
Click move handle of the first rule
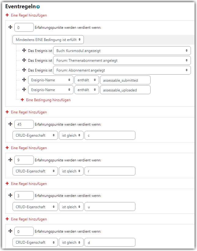(x=10, y=27)
